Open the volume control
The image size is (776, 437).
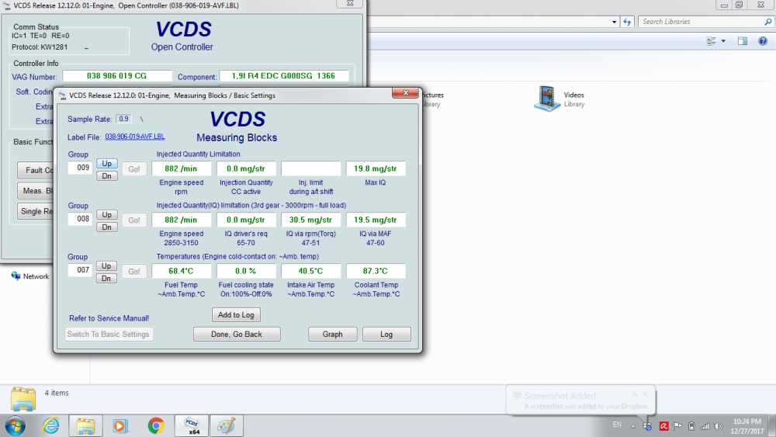tap(719, 425)
